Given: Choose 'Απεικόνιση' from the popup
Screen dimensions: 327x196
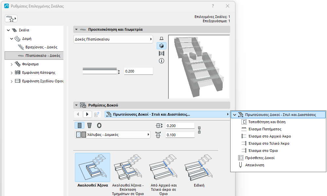Looking at the screenshot, I should click(255, 165).
